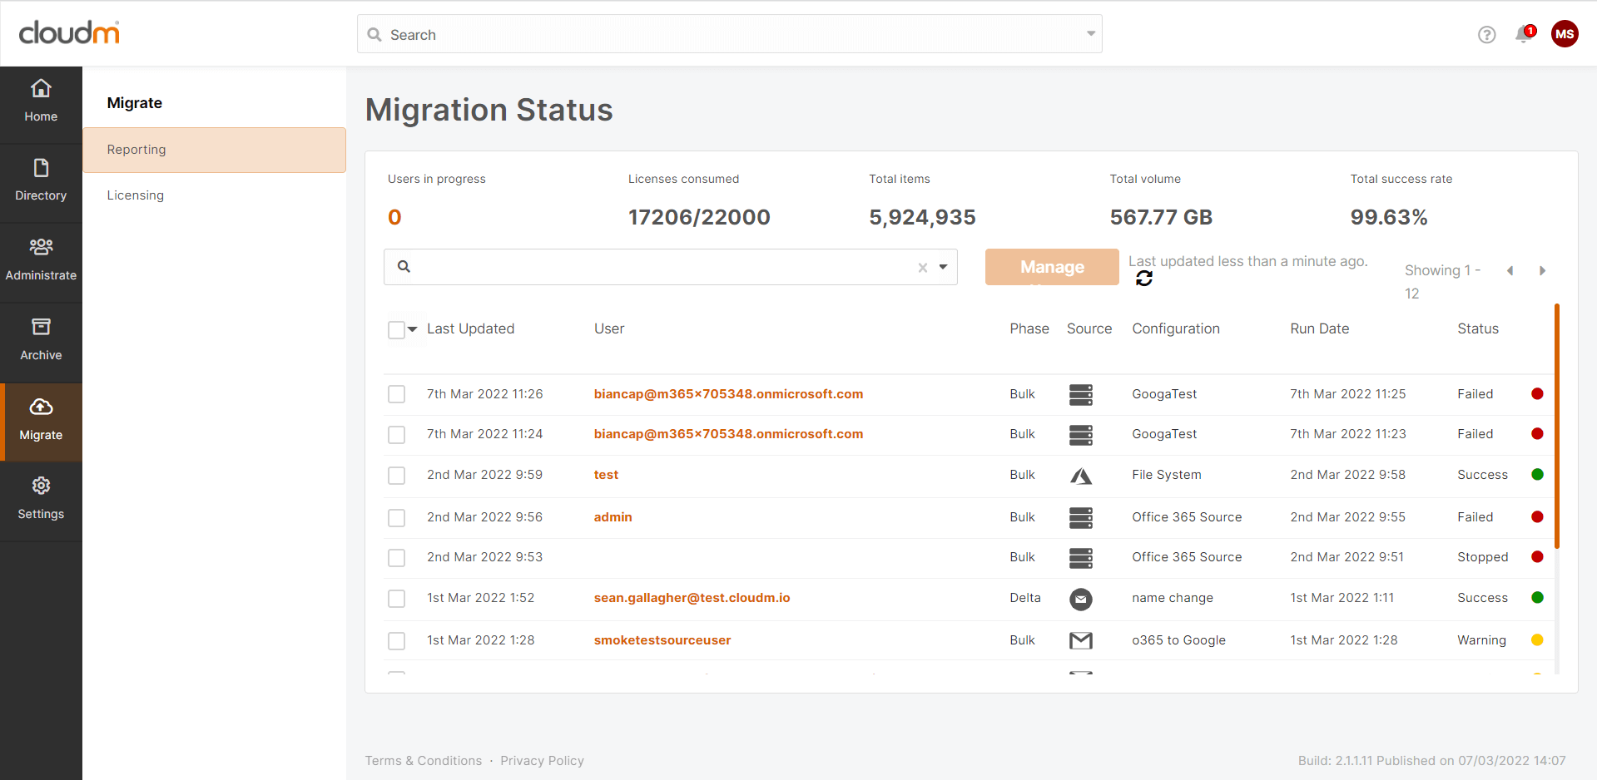Open the MS user avatar menu
This screenshot has height=780, width=1597.
point(1565,34)
